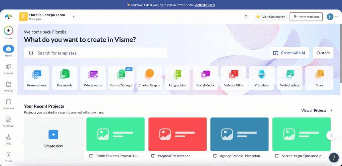Click Visit Community button
This screenshot has width=342, height=166.
(270, 17)
